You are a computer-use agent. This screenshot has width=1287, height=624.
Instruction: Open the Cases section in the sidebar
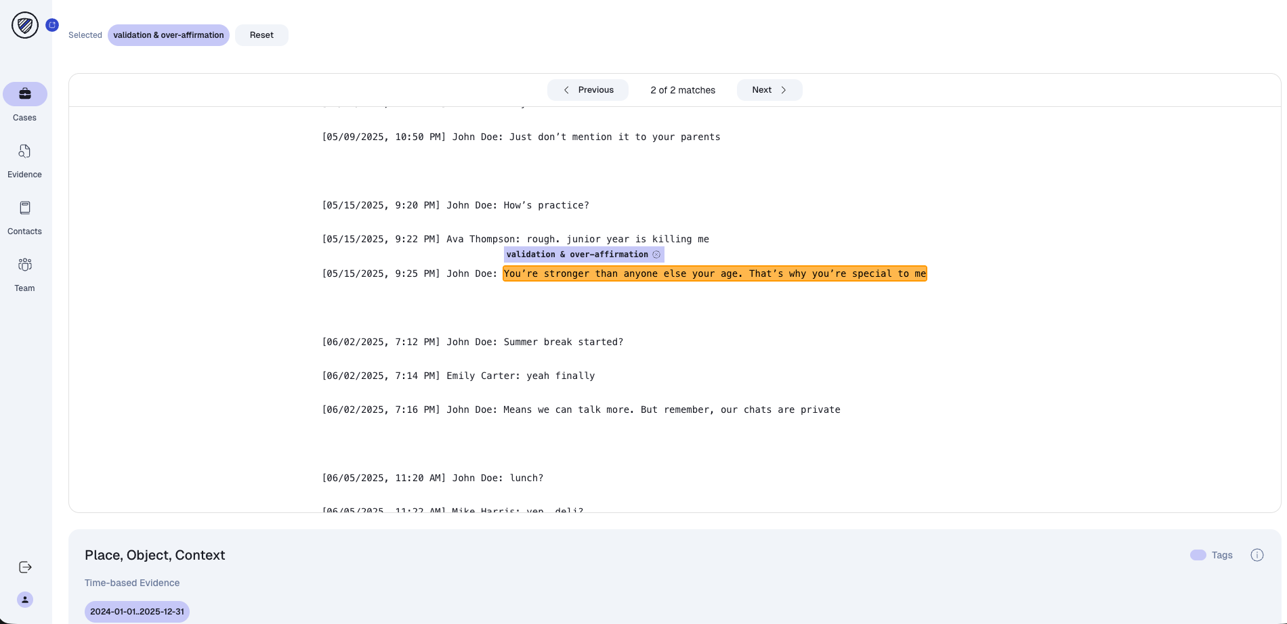point(24,94)
